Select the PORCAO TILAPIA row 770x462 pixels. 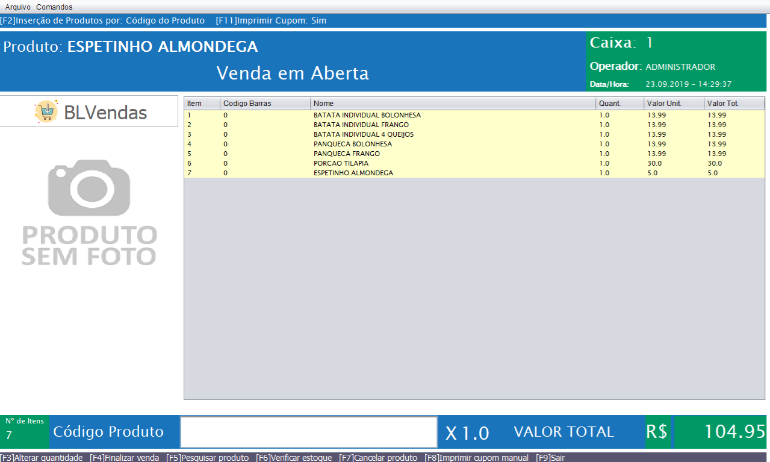(x=341, y=163)
